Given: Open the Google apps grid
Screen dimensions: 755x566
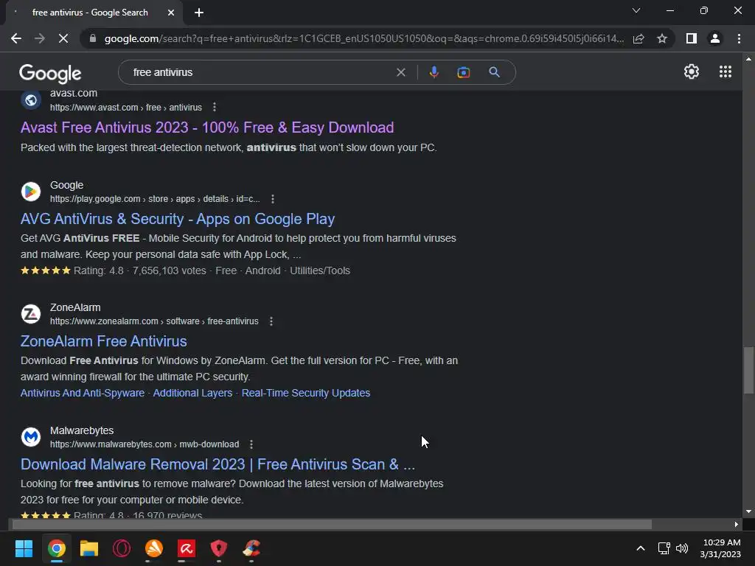Looking at the screenshot, I should click(726, 71).
